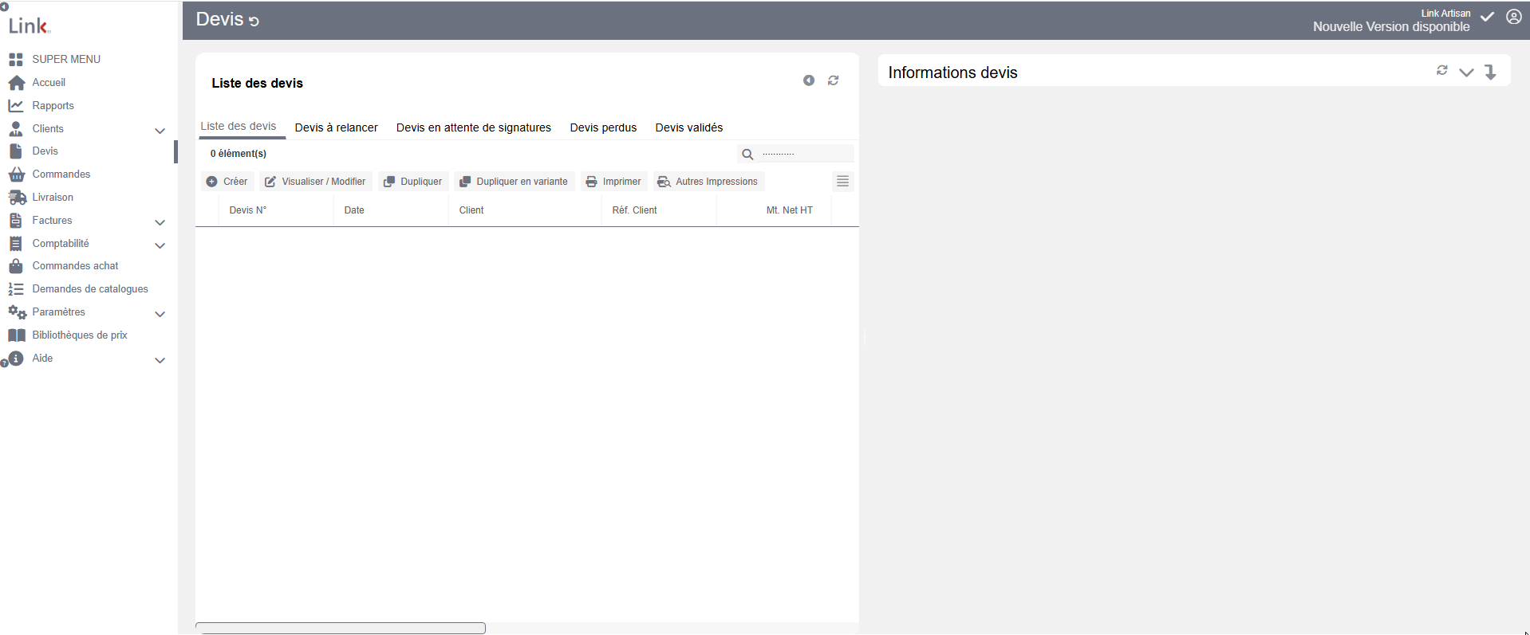Switch to Devis à relancer tab
Image resolution: width=1530 pixels, height=635 pixels.
[x=337, y=127]
